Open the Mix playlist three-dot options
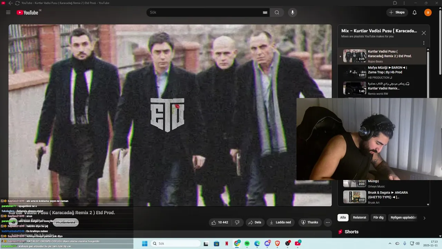 coord(424,43)
